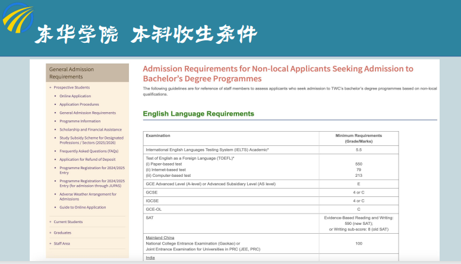Click the General Admission Requirements sidebar header
The width and height of the screenshot is (461, 264).
pyautogui.click(x=87, y=73)
